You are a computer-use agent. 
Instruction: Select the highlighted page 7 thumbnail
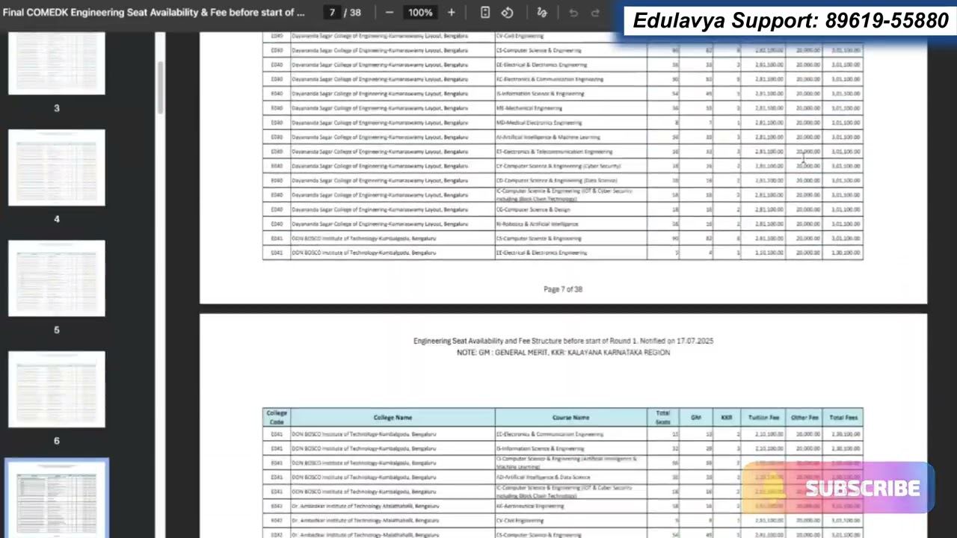click(57, 499)
